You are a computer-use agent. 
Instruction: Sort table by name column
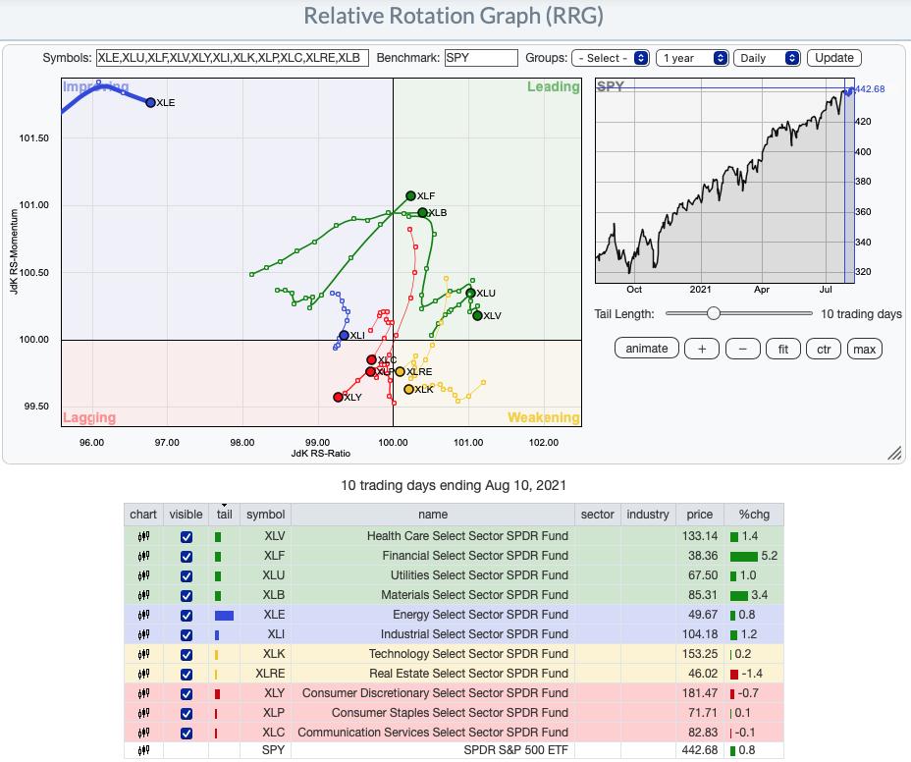[x=433, y=515]
